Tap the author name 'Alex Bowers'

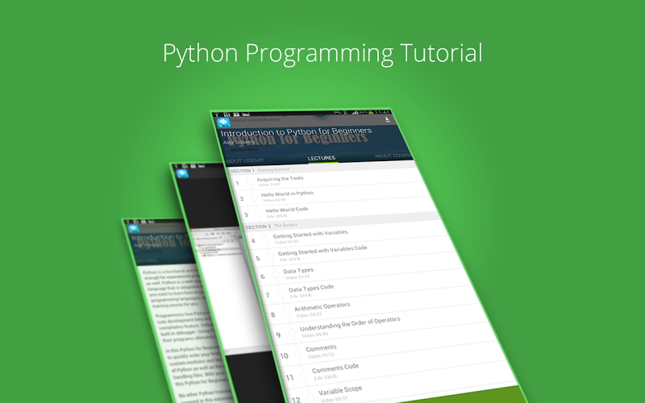tap(239, 143)
